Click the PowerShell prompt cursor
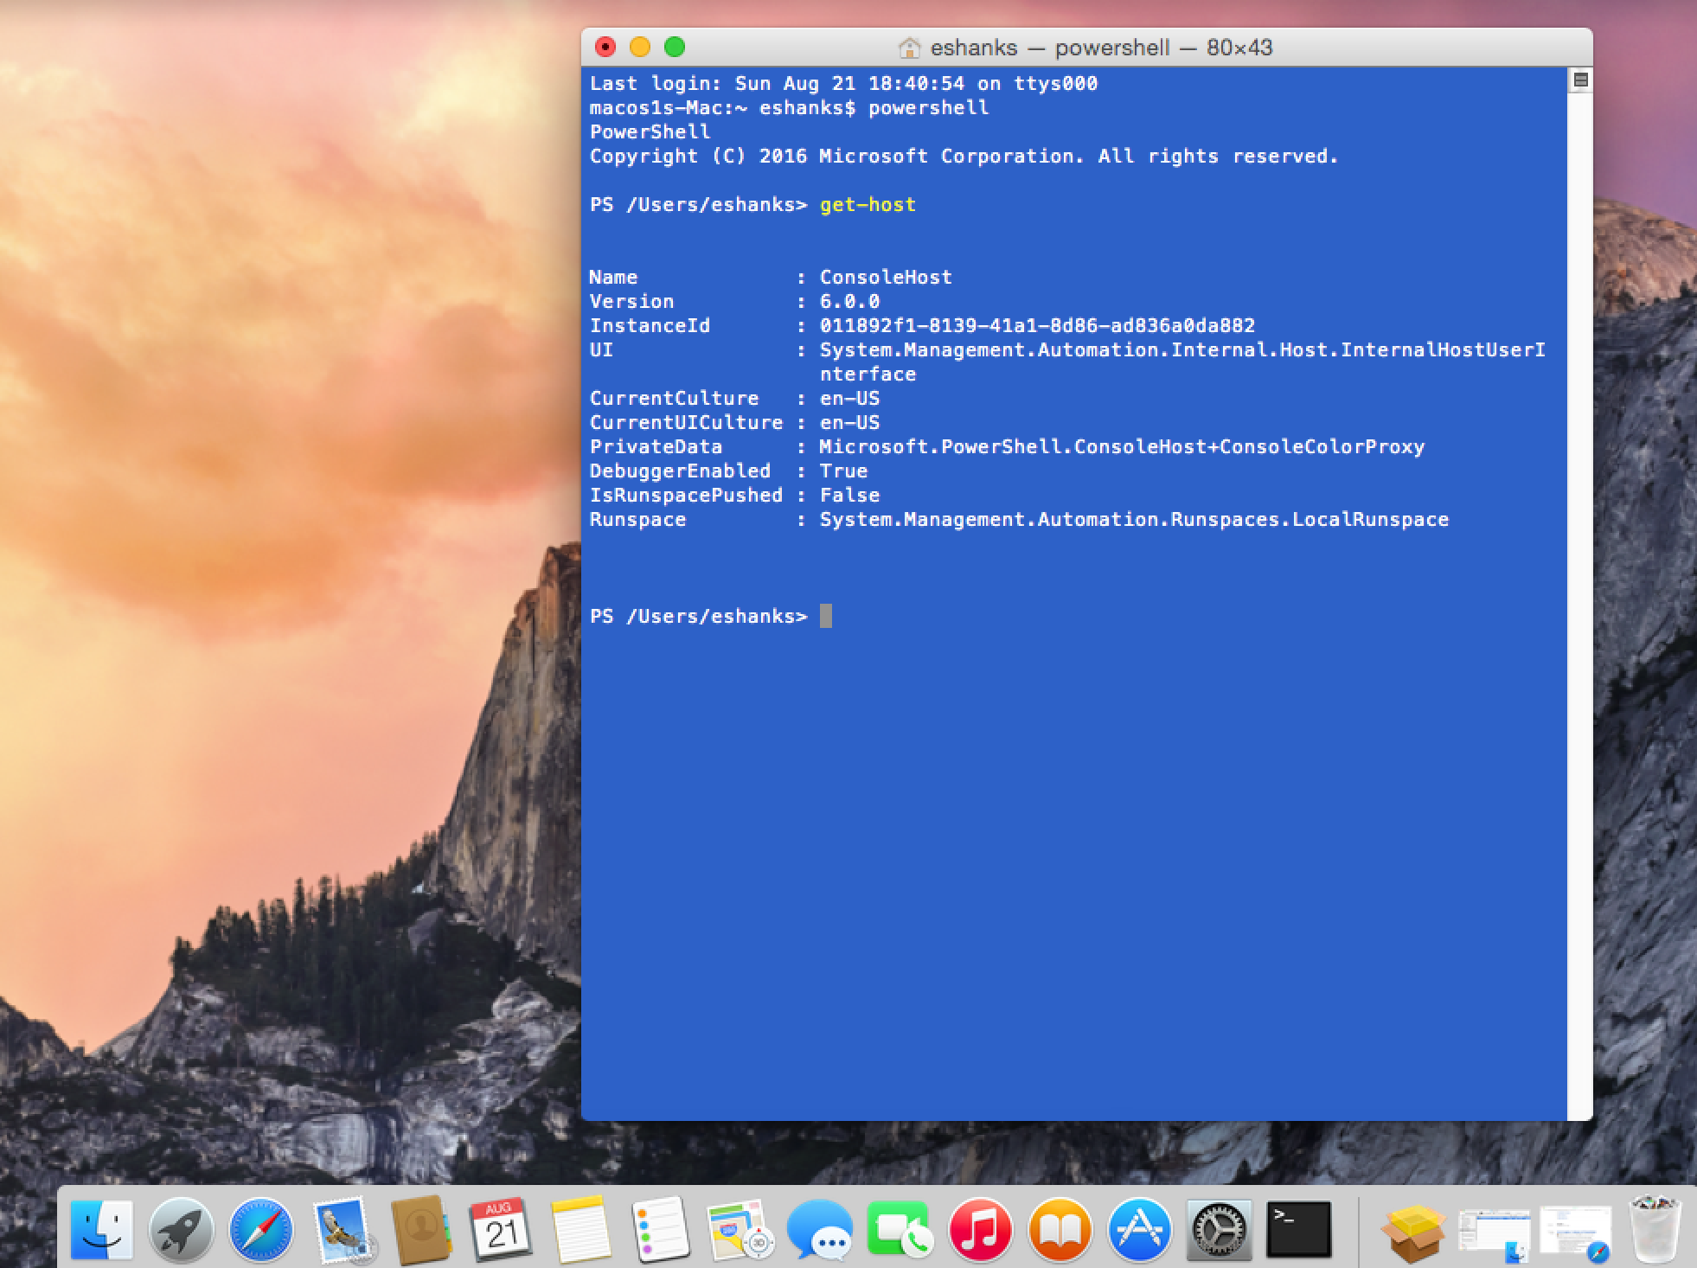The image size is (1697, 1268). [826, 616]
